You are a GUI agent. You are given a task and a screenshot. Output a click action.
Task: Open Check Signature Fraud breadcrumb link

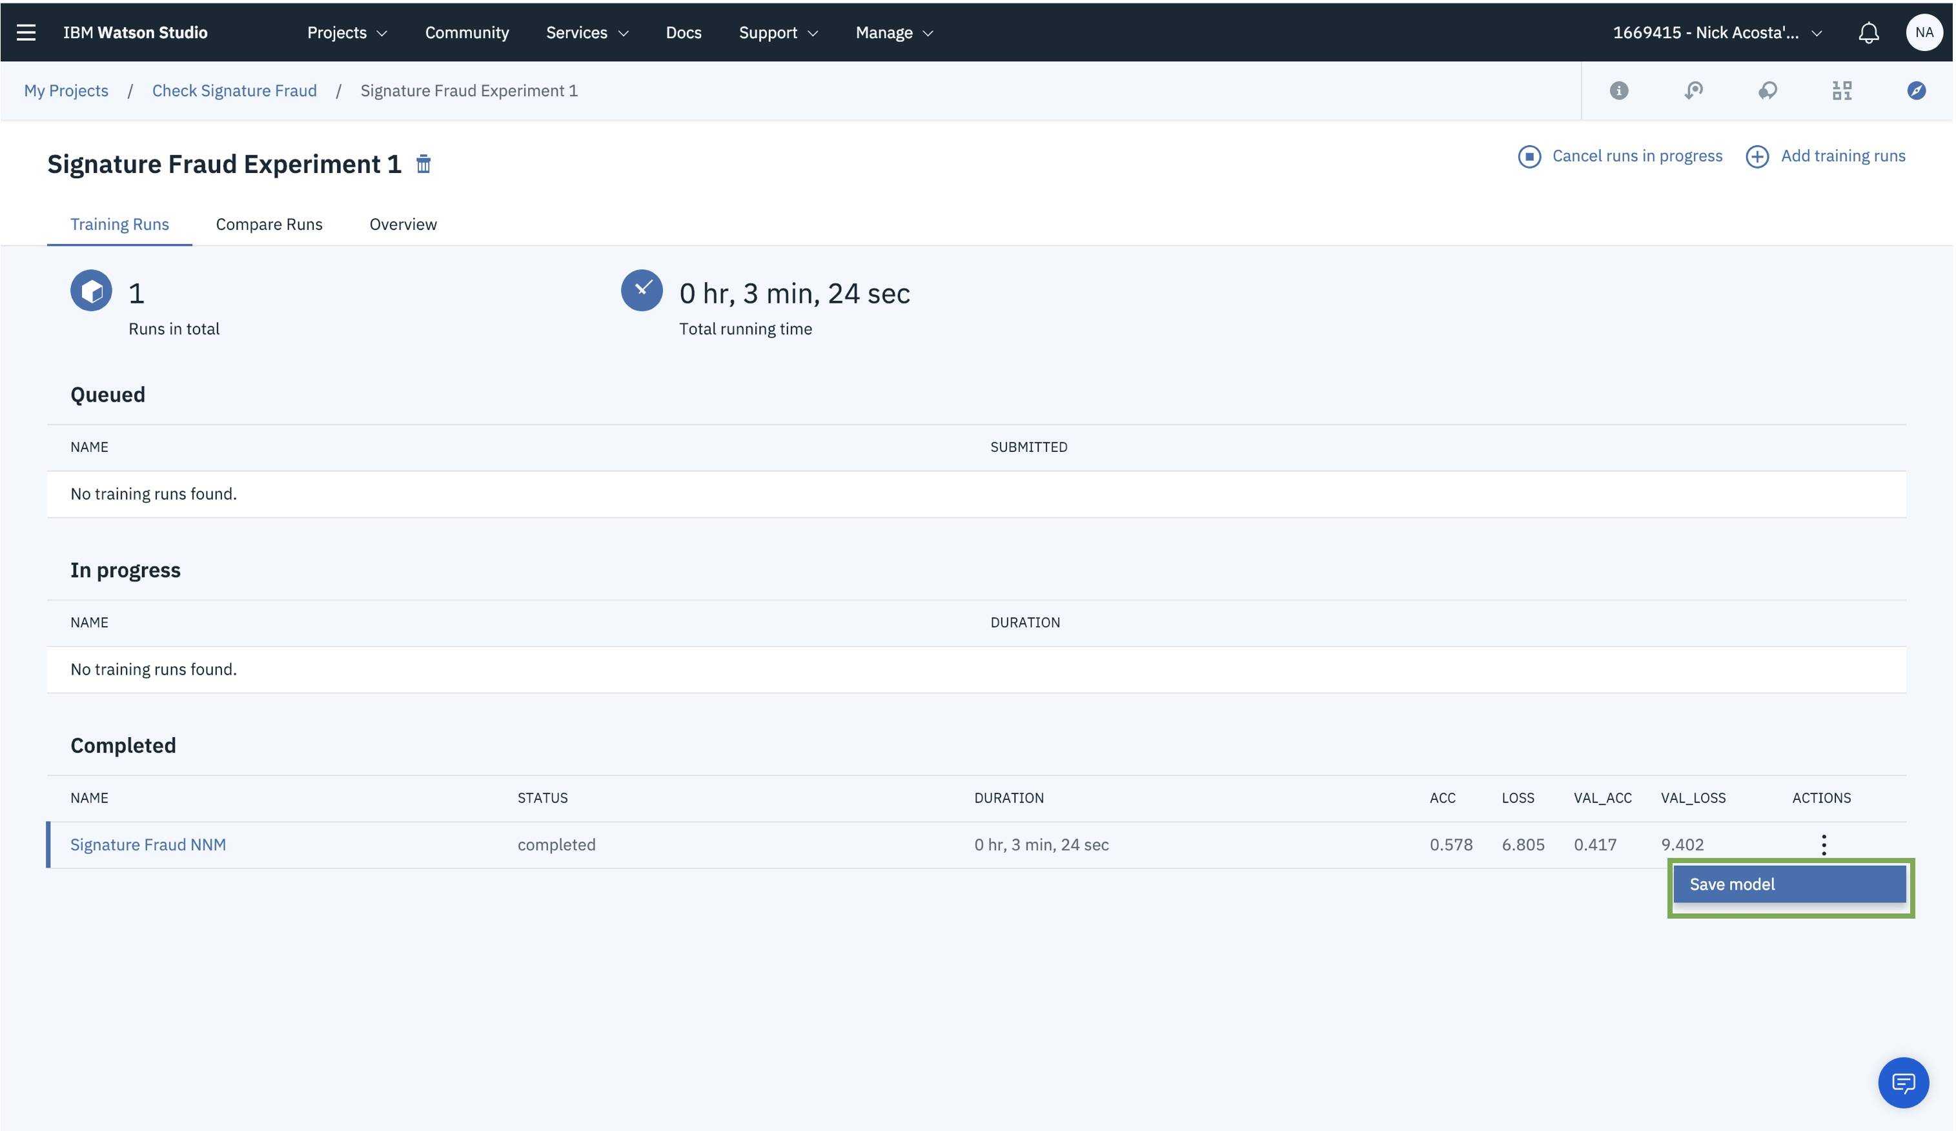234,91
